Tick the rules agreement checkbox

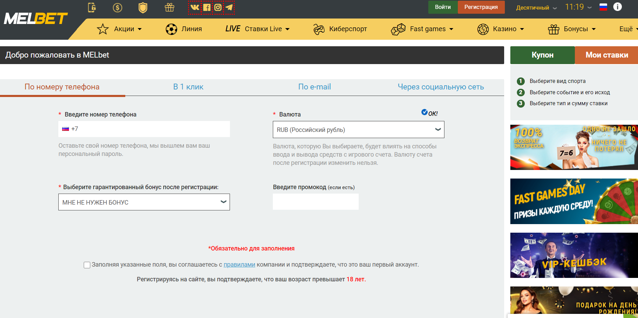(x=87, y=265)
